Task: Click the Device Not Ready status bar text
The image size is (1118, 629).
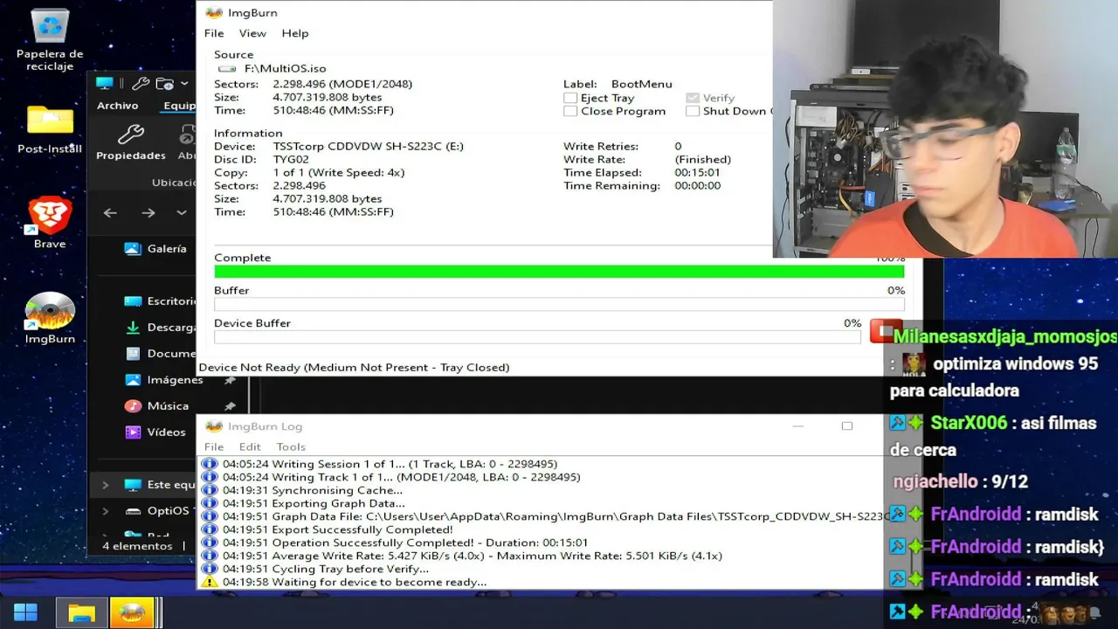Action: 354,367
